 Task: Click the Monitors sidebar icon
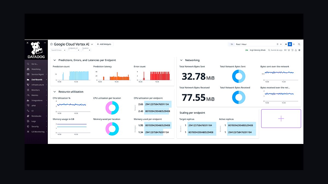pyautogui.click(x=28, y=90)
